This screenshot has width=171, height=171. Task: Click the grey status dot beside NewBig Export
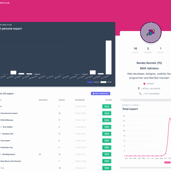1,154
